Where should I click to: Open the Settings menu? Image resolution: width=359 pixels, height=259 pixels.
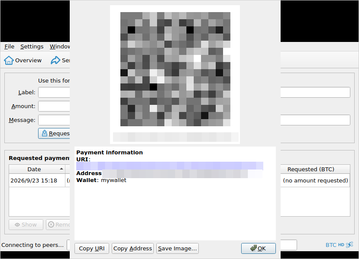pos(32,47)
